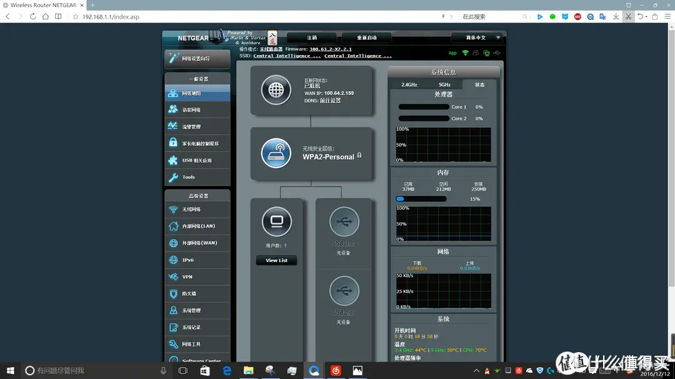Open 系统记录 system log
675x379 pixels.
[x=197, y=327]
